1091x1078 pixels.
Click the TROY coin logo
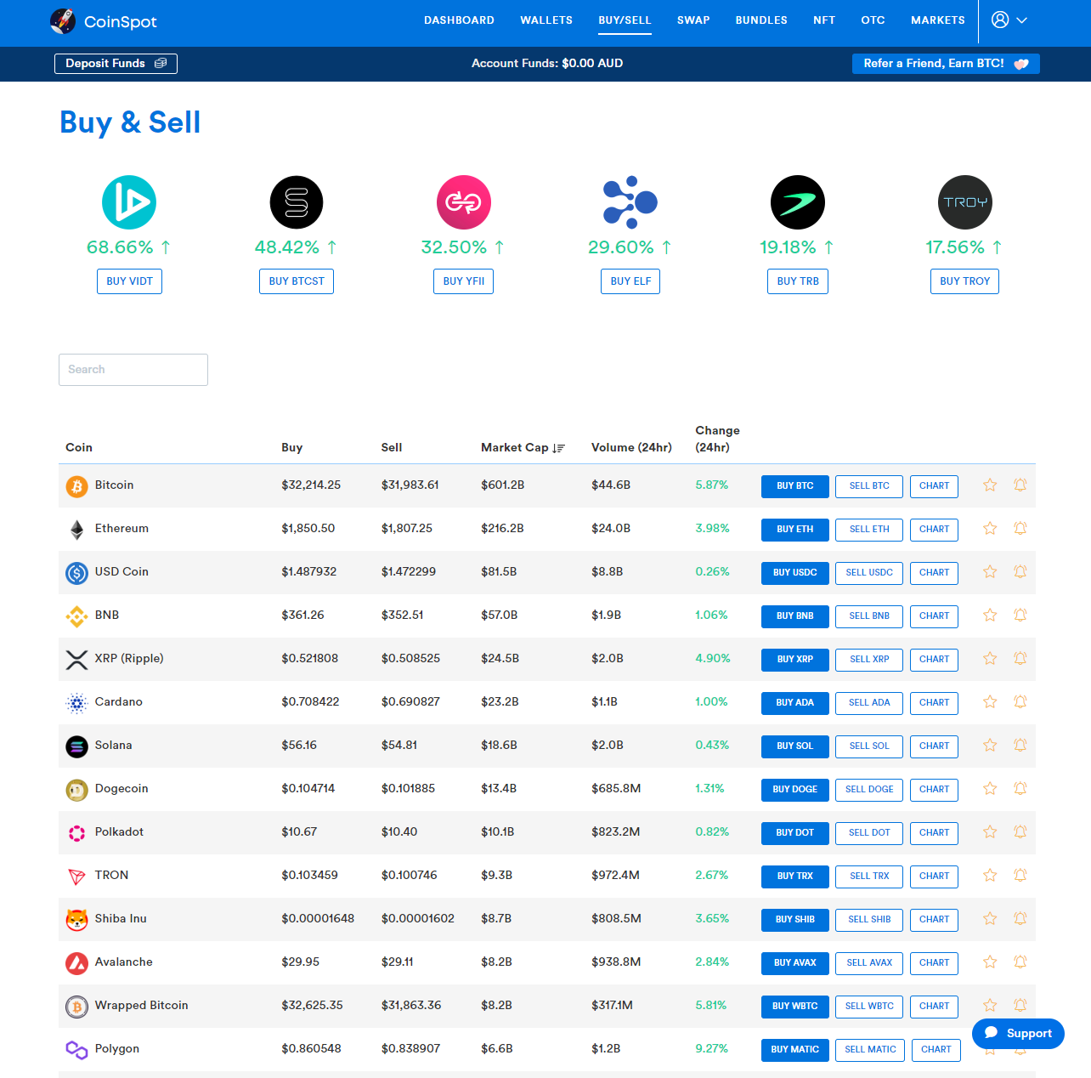(965, 202)
